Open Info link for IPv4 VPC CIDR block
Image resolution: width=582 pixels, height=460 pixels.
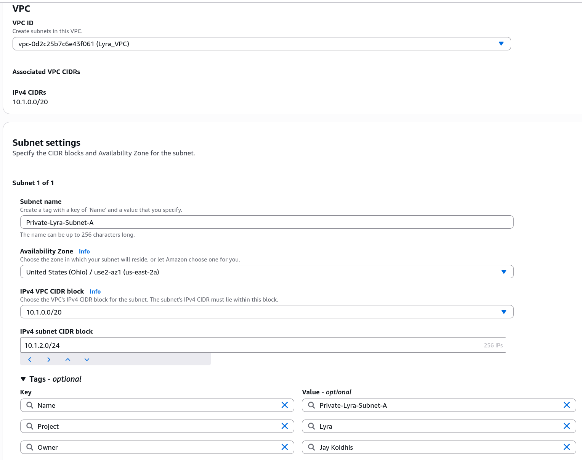[95, 292]
